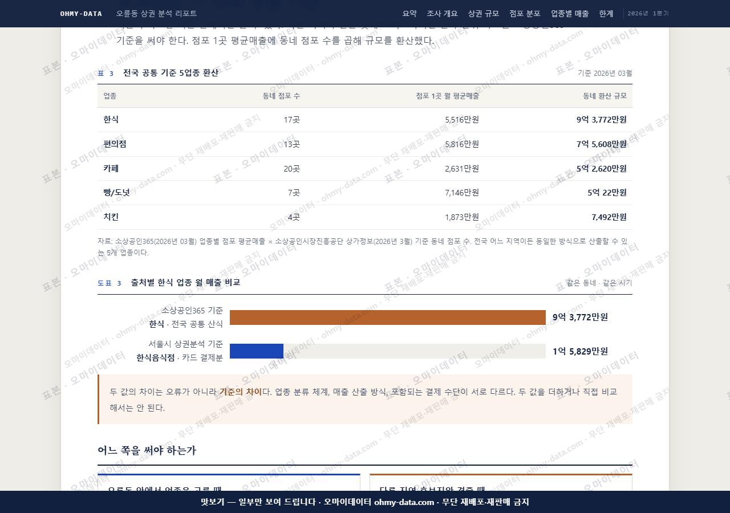
Task: Click the 7억 5,608만원 converted size cell
Action: coord(602,144)
